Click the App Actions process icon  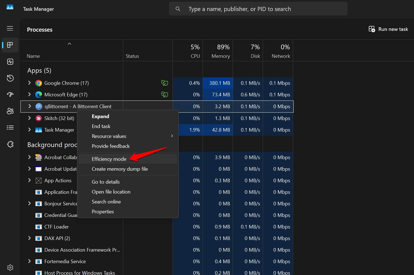(x=39, y=181)
